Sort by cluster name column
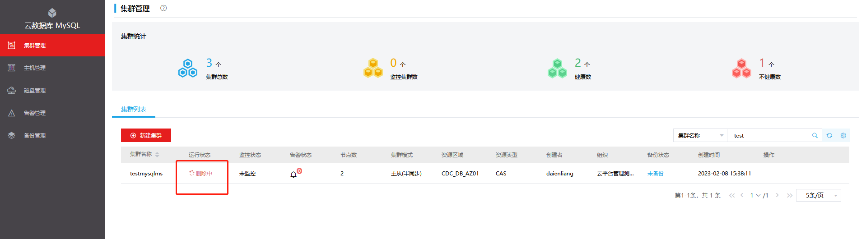 coord(157,155)
